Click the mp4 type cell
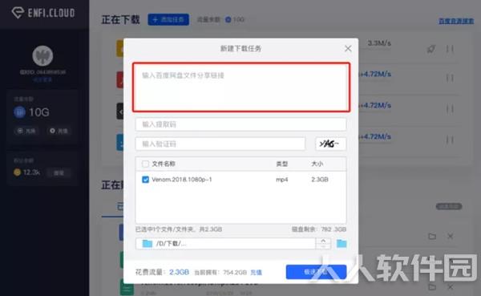 (282, 180)
